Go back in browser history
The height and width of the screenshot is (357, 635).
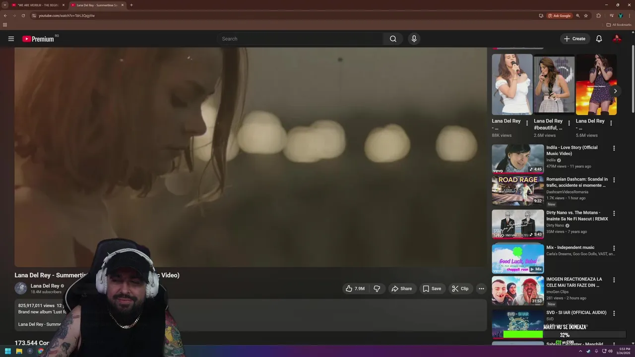(5, 15)
